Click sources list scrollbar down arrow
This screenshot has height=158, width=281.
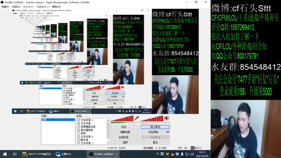(x=108, y=143)
